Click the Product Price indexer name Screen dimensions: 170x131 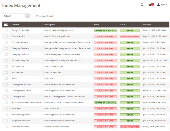(x=18, y=66)
